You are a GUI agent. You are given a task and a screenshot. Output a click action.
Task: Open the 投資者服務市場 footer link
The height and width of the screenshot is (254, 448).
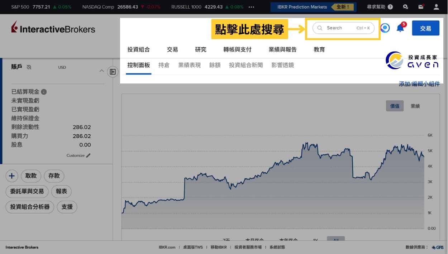[248, 247]
